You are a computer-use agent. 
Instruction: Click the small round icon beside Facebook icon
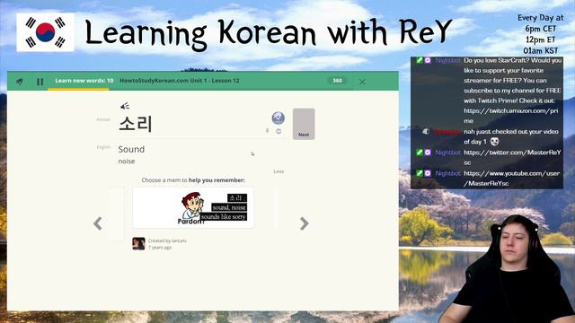tap(279, 131)
